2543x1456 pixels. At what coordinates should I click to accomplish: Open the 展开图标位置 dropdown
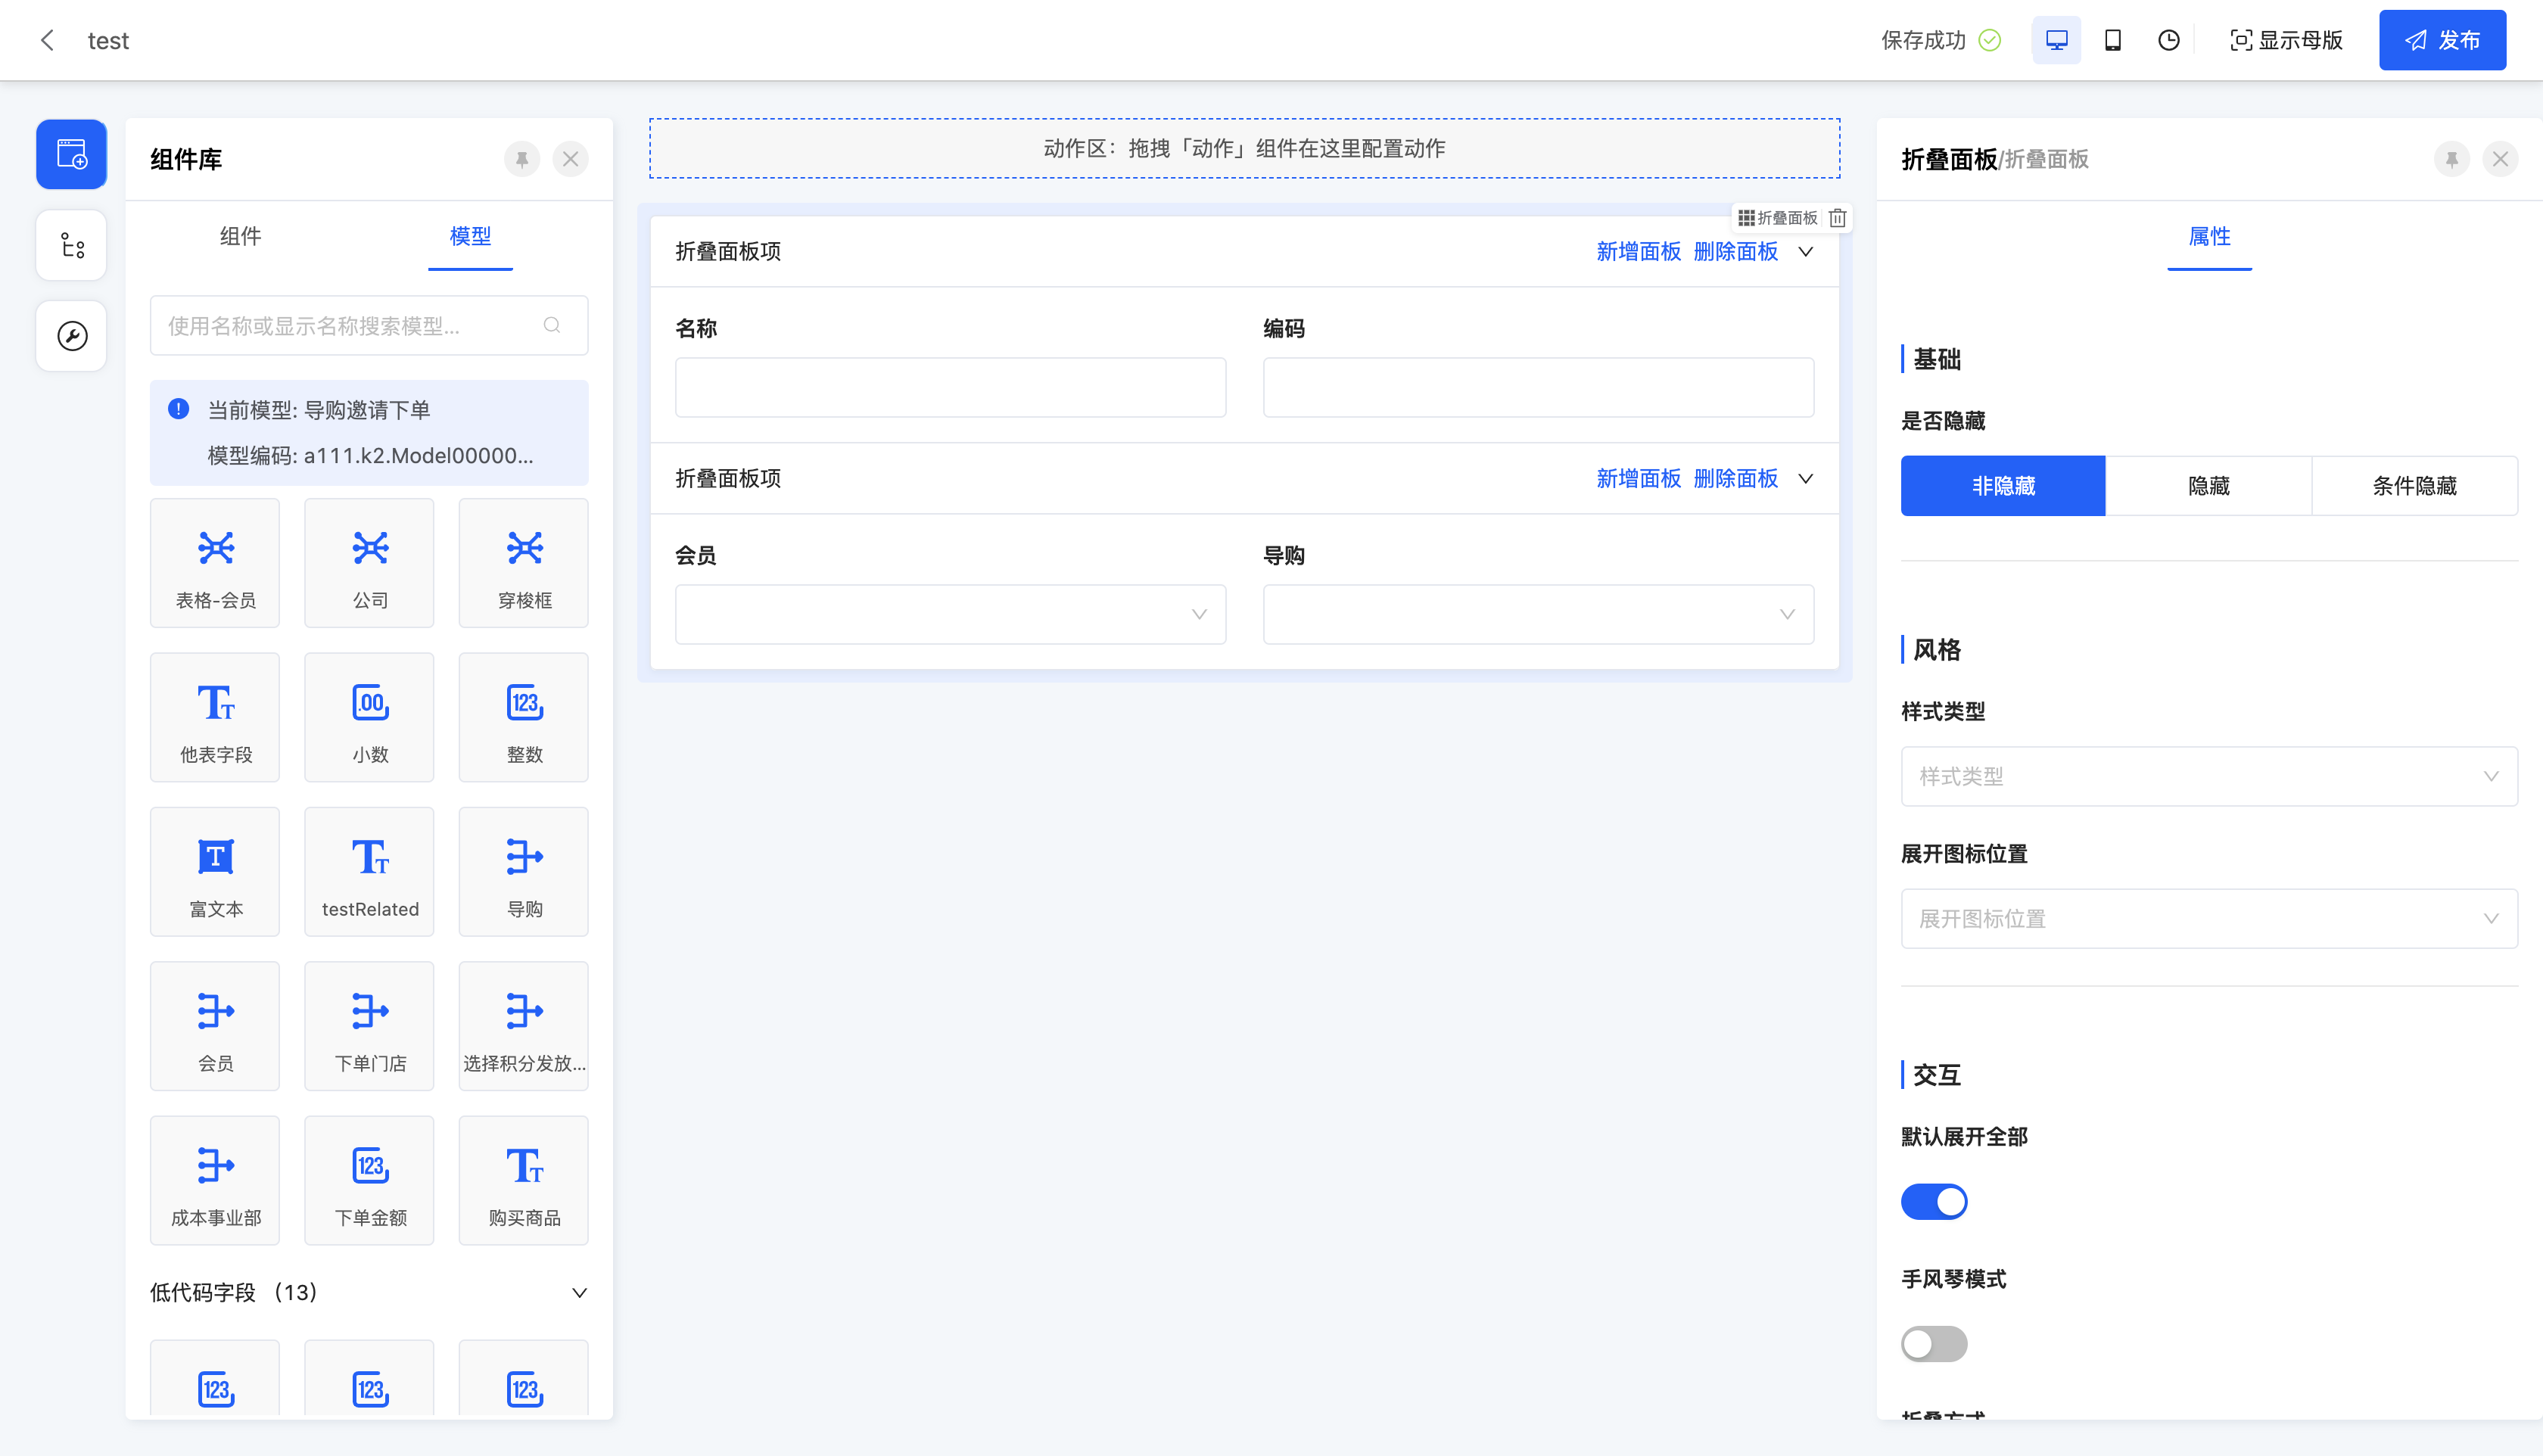(x=2208, y=918)
